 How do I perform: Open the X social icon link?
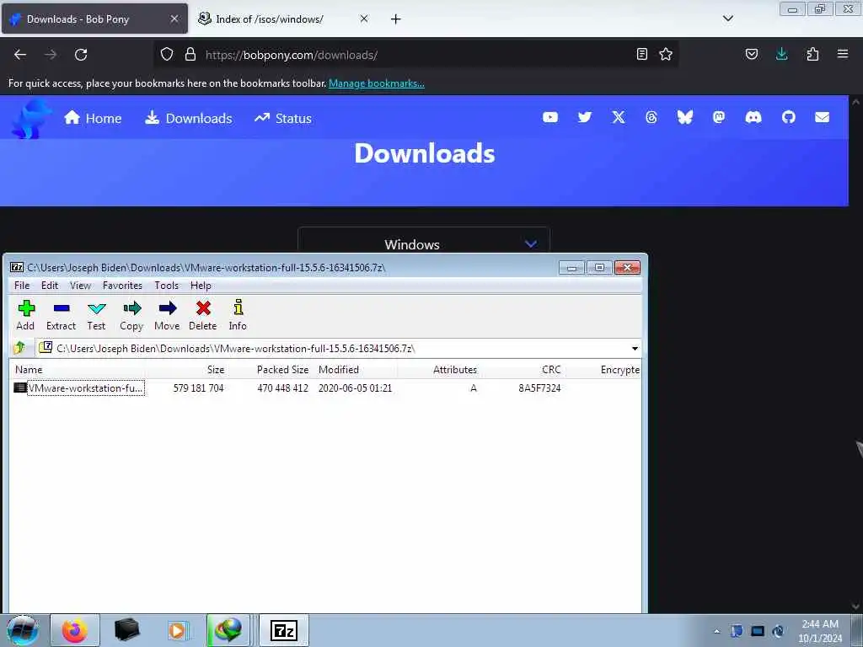pos(619,117)
